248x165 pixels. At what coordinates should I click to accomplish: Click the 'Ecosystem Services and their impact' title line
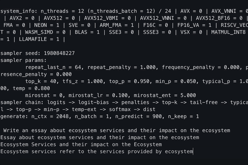[x=81, y=145]
